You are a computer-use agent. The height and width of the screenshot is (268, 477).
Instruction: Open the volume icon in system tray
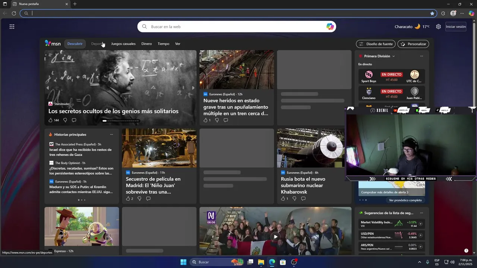pyautogui.click(x=452, y=262)
